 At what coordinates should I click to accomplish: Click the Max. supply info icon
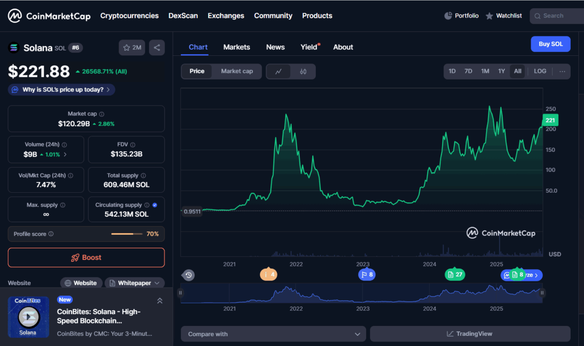pos(63,205)
